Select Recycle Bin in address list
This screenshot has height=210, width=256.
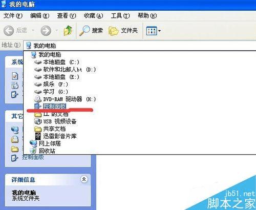click(x=42, y=151)
